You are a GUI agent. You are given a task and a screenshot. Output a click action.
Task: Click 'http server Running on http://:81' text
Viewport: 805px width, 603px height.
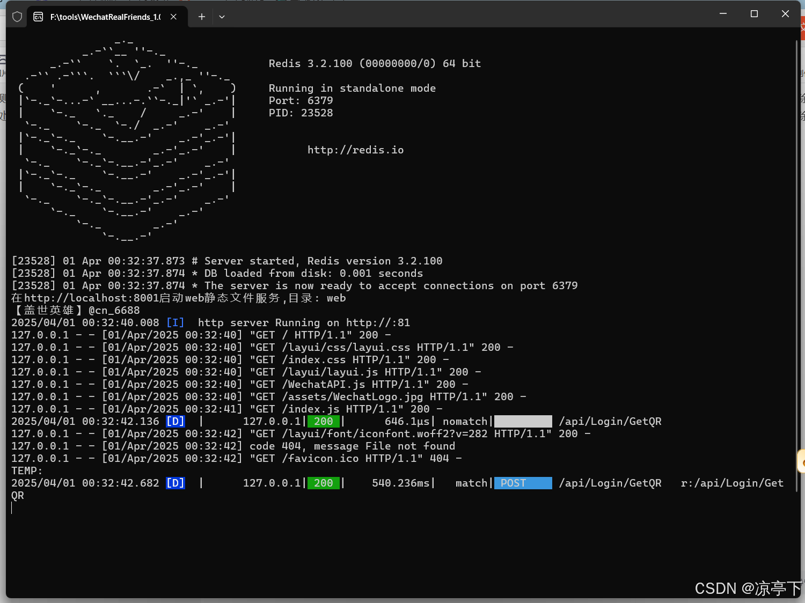[304, 322]
